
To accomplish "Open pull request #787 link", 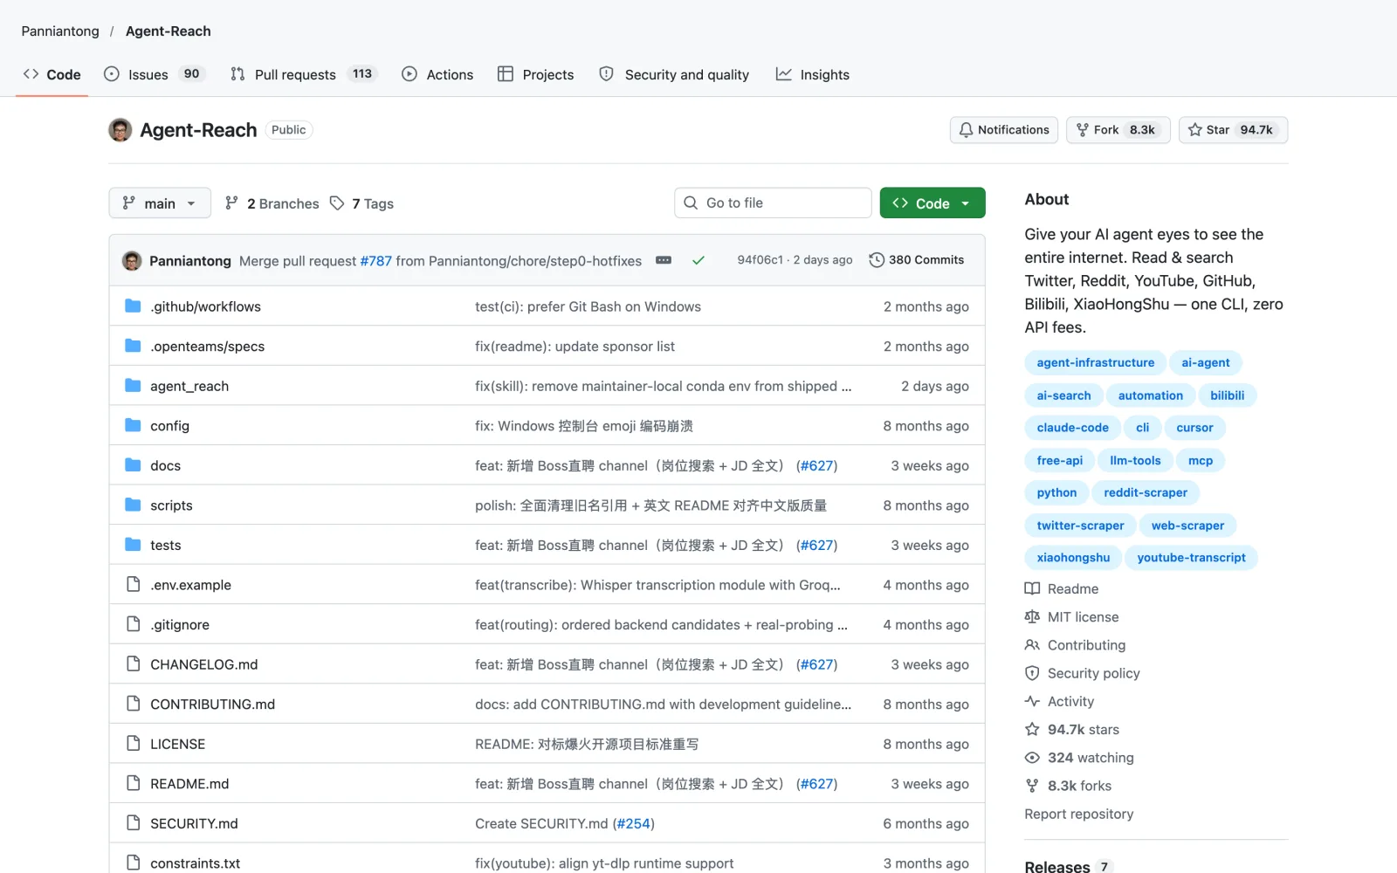I will [376, 261].
